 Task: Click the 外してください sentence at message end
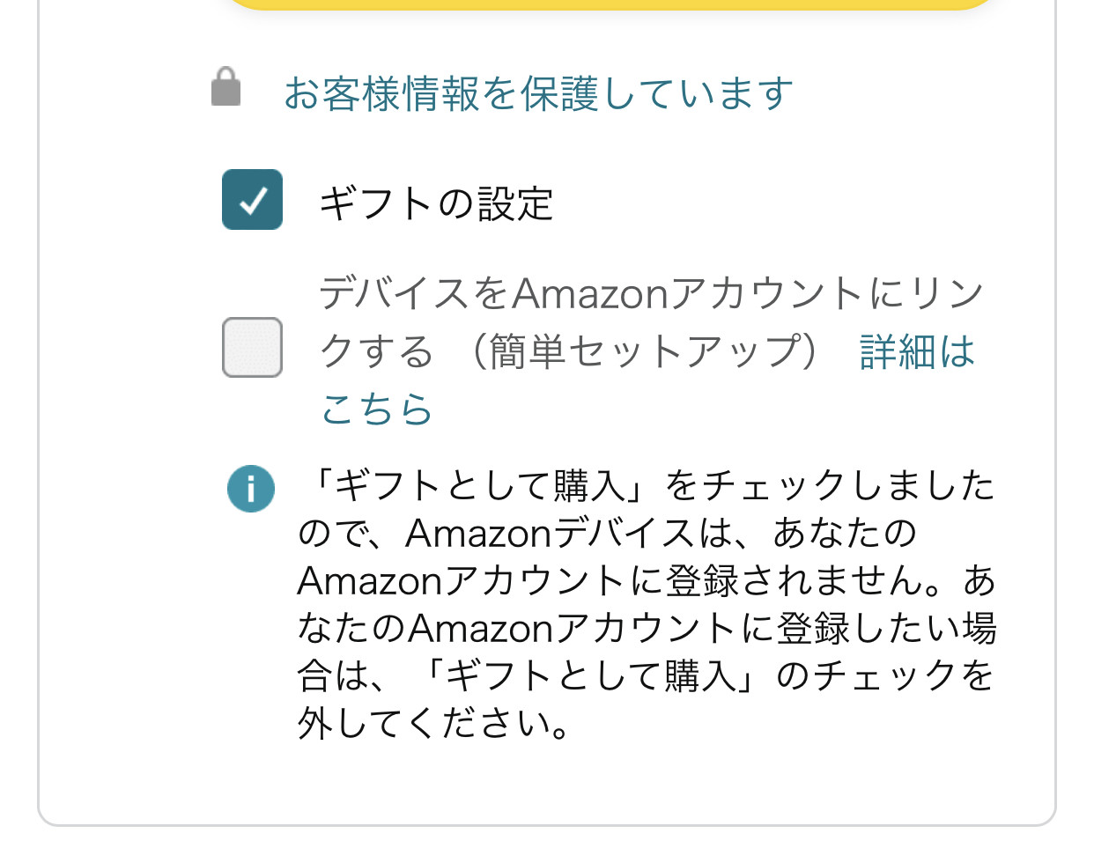[435, 724]
